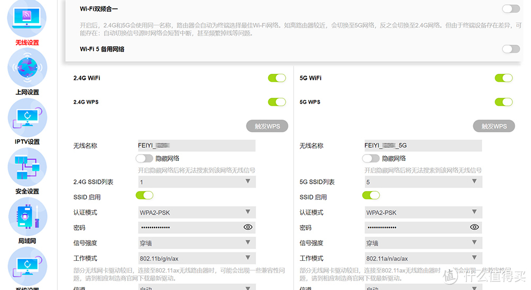Enable 隐藏网络 for the 5G network
This screenshot has height=290, width=531.
pyautogui.click(x=371, y=158)
